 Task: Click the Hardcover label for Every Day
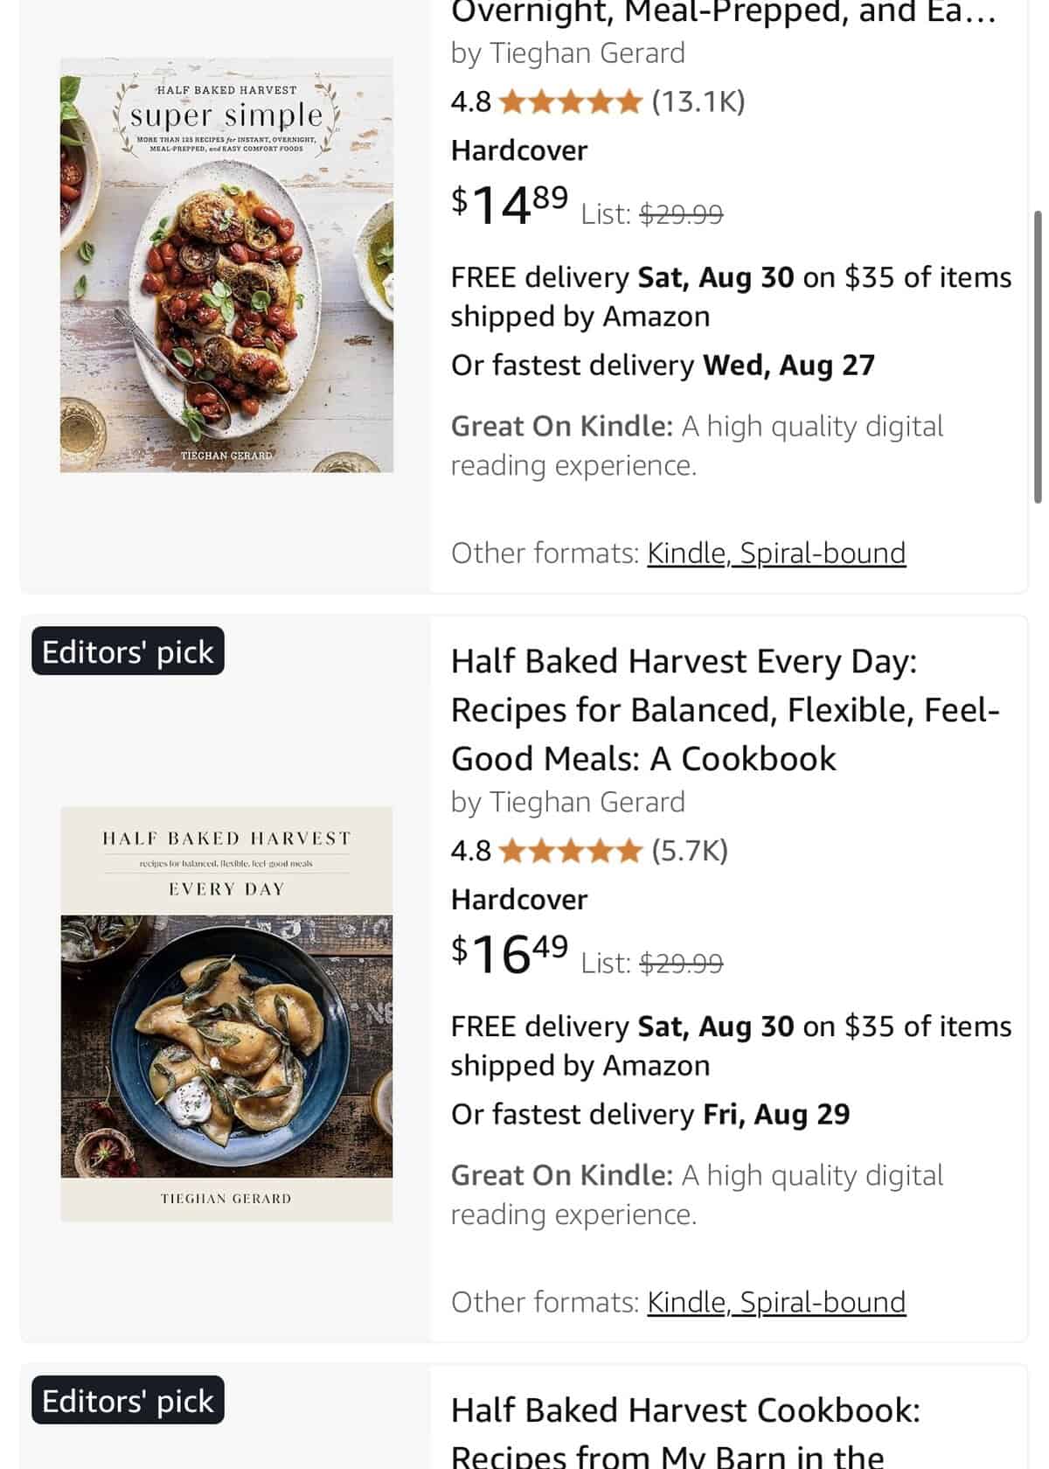pos(519,899)
